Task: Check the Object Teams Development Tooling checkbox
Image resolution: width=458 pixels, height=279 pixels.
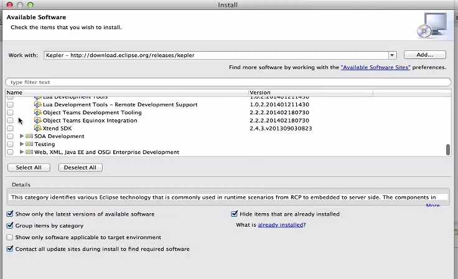Action: pyautogui.click(x=10, y=112)
